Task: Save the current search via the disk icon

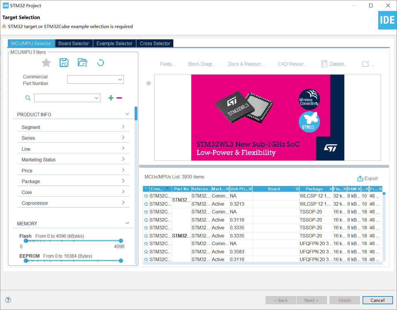Action: coord(64,62)
